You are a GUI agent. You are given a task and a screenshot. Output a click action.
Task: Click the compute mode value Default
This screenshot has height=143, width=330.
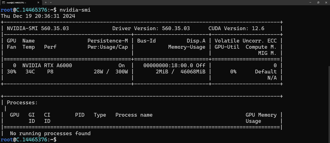click(266, 72)
